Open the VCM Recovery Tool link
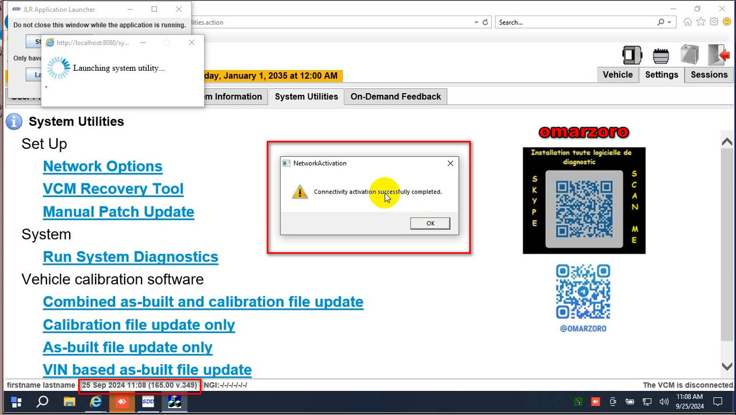 pos(113,189)
